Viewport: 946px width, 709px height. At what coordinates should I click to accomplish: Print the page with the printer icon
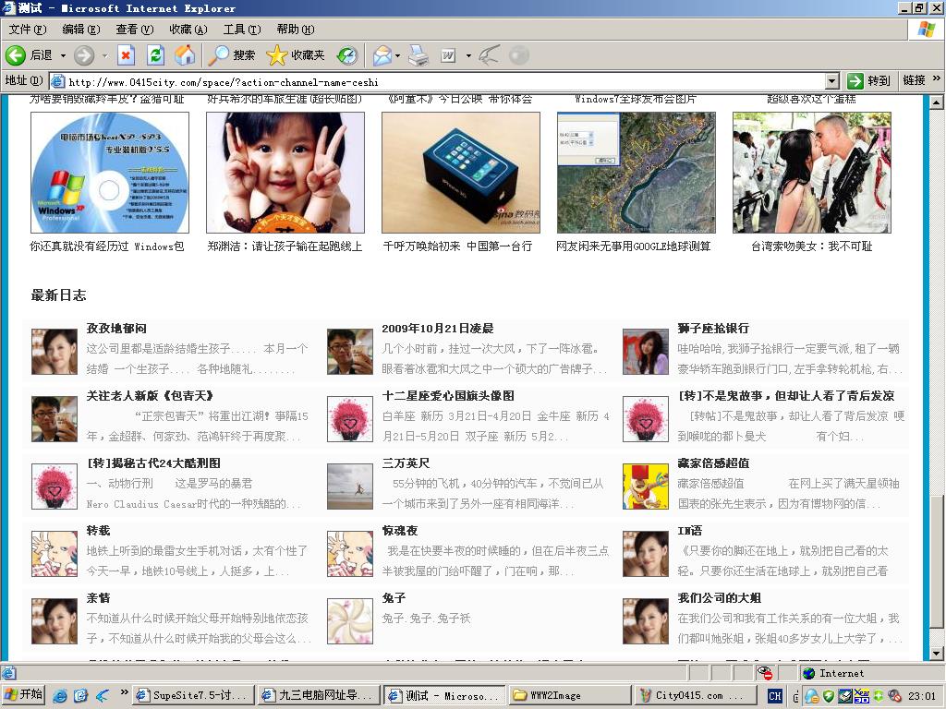tap(418, 55)
